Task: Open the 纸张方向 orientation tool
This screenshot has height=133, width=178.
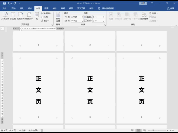Action: [x=21, y=17]
